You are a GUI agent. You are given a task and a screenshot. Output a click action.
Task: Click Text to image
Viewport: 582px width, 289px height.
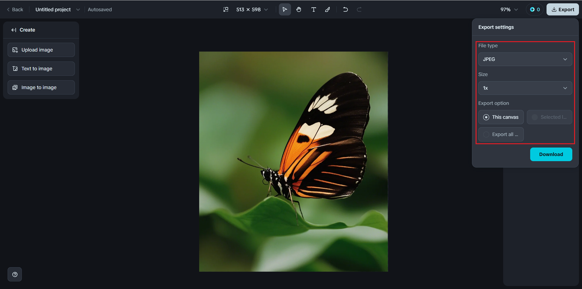(41, 69)
